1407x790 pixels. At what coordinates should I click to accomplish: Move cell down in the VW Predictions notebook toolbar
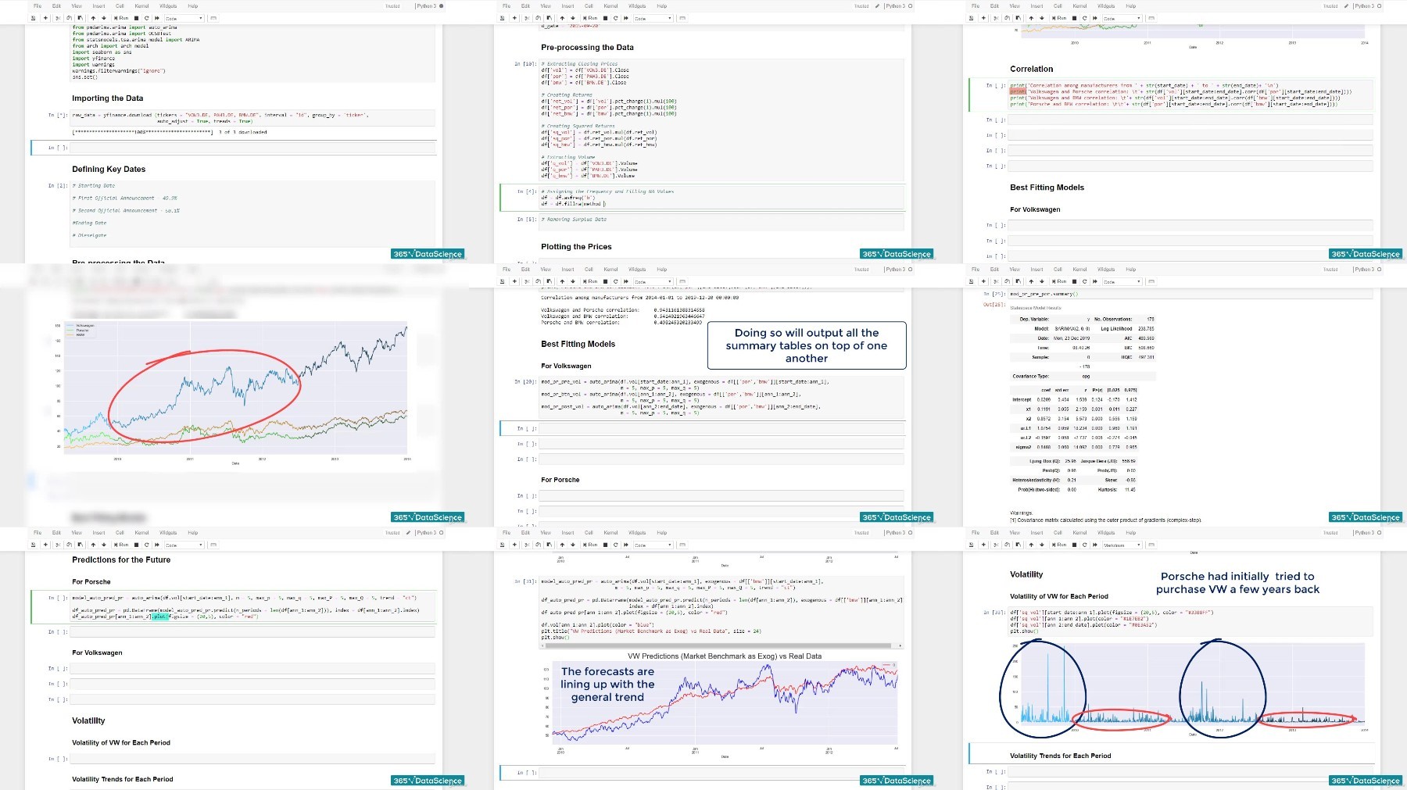[573, 545]
